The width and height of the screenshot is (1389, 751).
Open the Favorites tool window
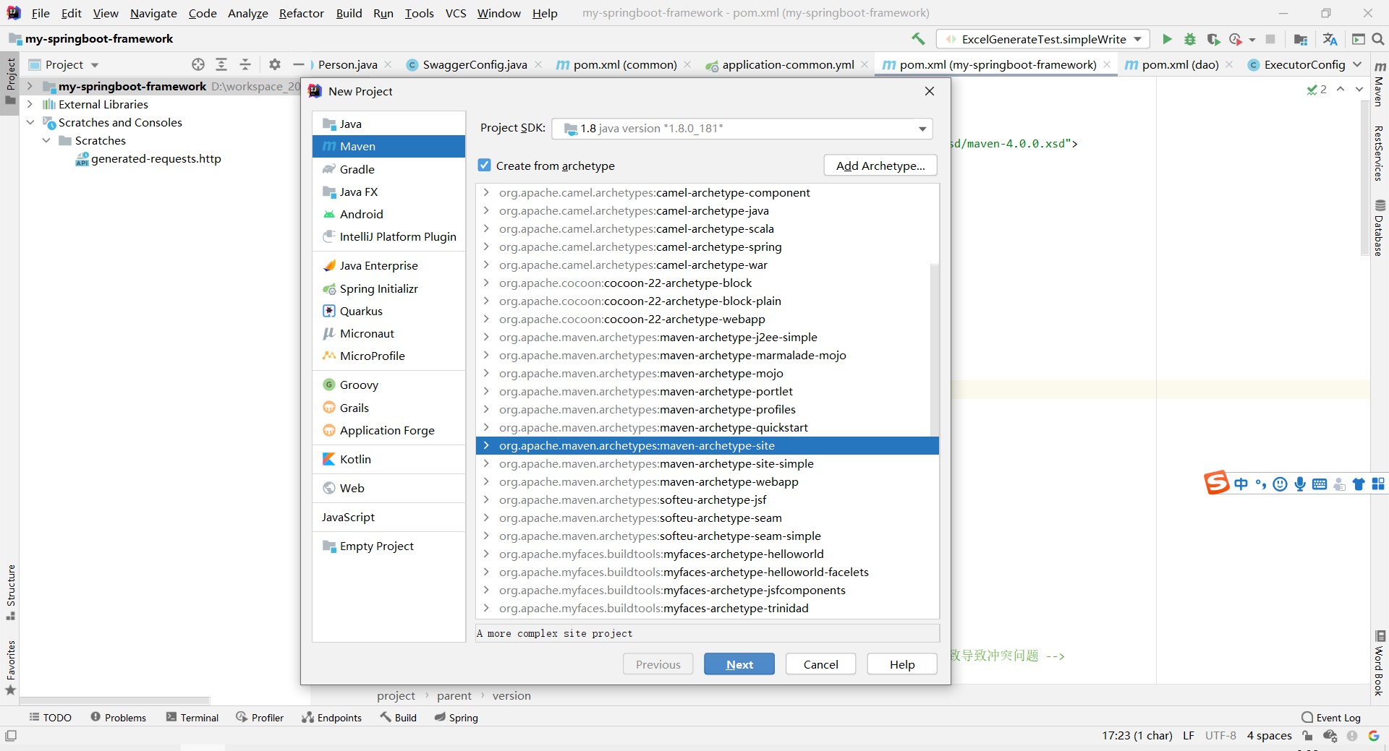click(x=11, y=668)
